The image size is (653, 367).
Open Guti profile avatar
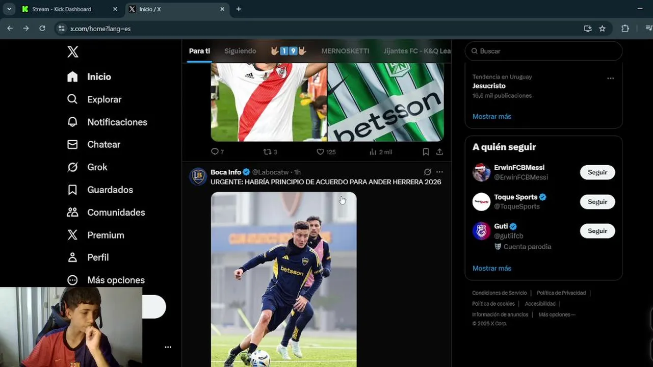coord(481,231)
